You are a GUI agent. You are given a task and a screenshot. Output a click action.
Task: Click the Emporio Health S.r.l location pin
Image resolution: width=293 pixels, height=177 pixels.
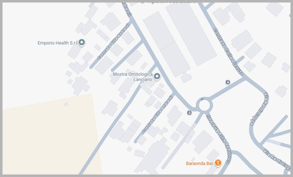click(82, 43)
